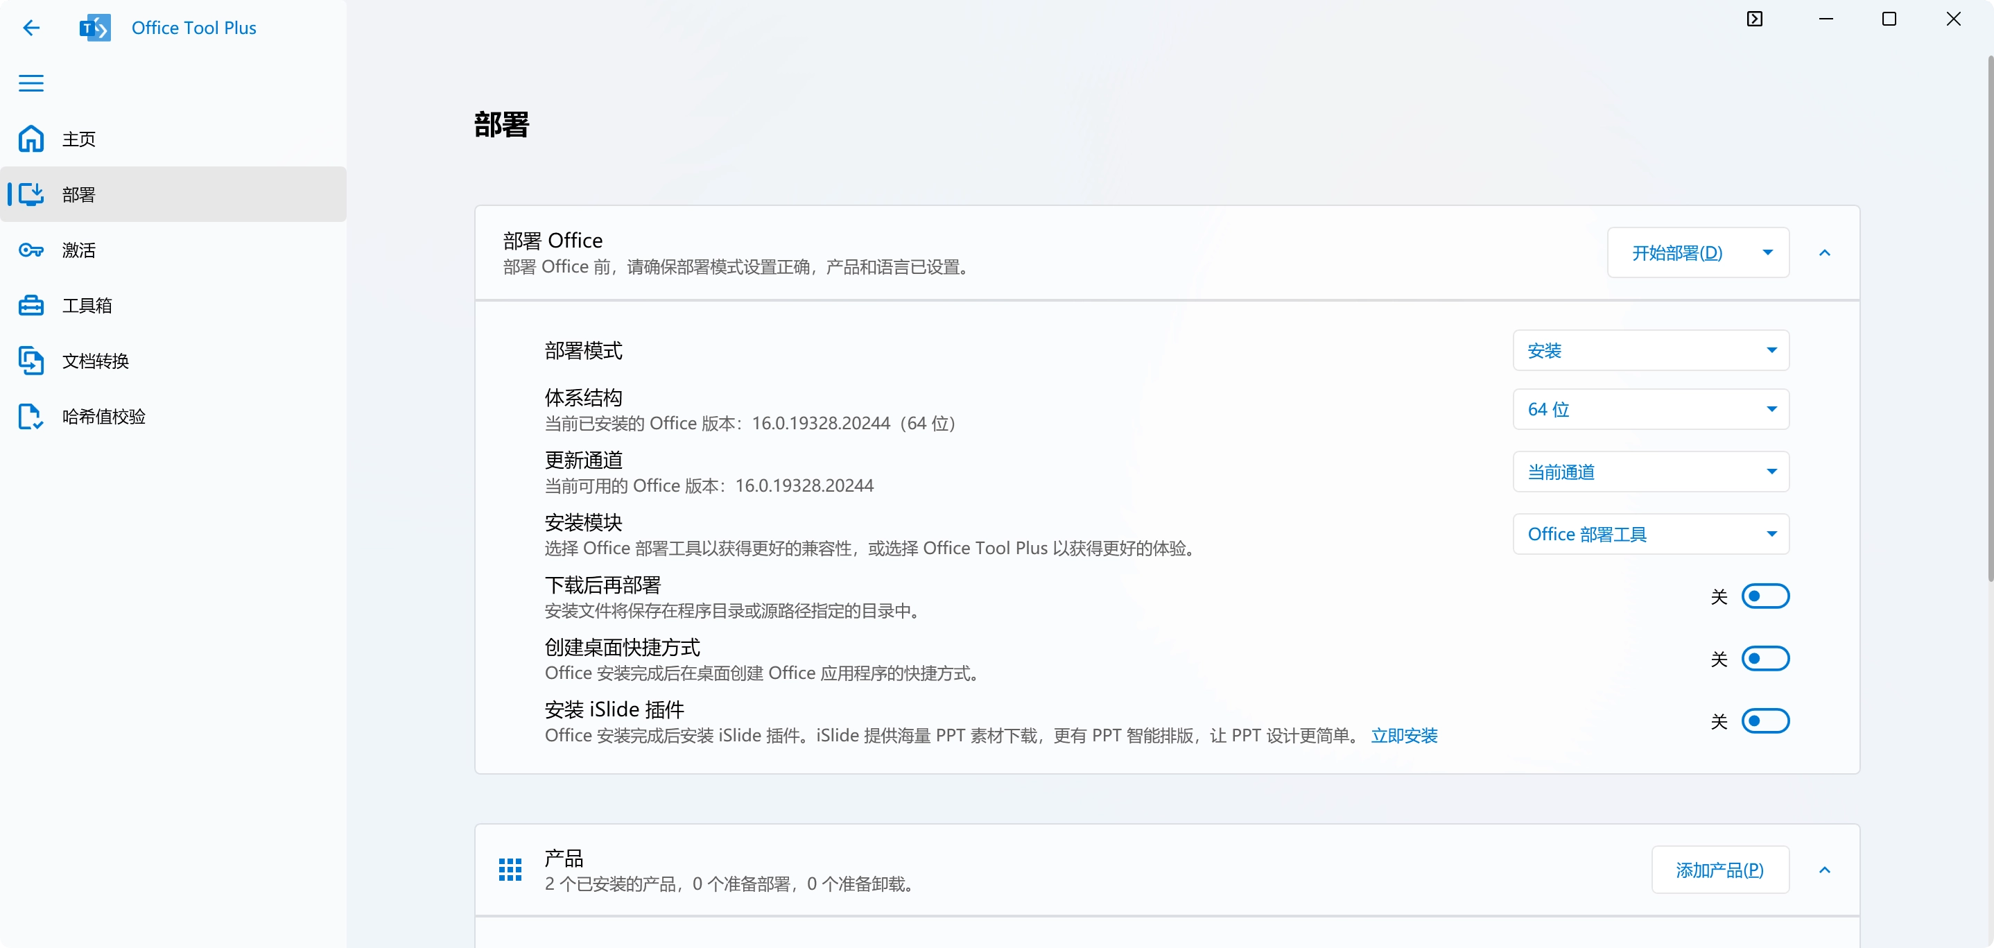Open the 更新通道 channel dropdown
1994x948 pixels.
click(x=1651, y=471)
